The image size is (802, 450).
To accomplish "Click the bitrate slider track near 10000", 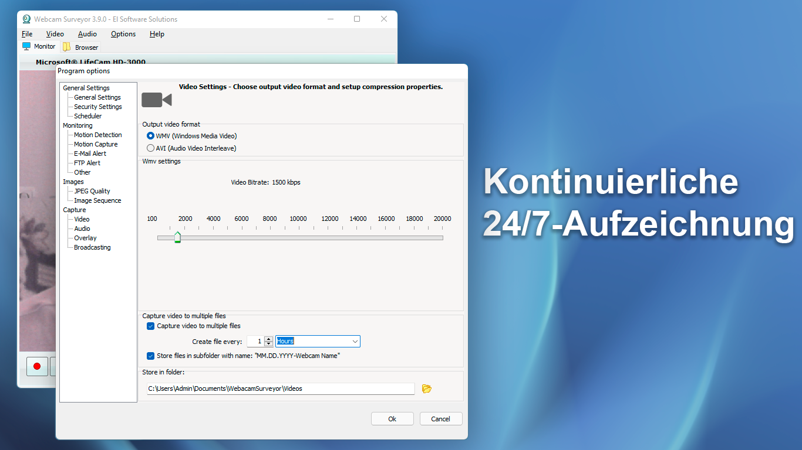I will click(x=298, y=238).
